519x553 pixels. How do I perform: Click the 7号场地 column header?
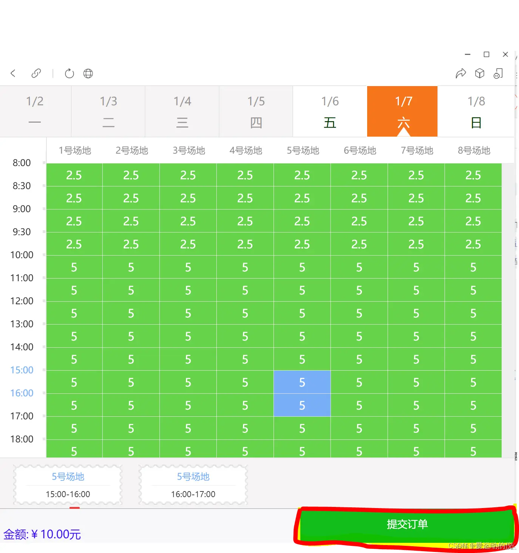(417, 151)
